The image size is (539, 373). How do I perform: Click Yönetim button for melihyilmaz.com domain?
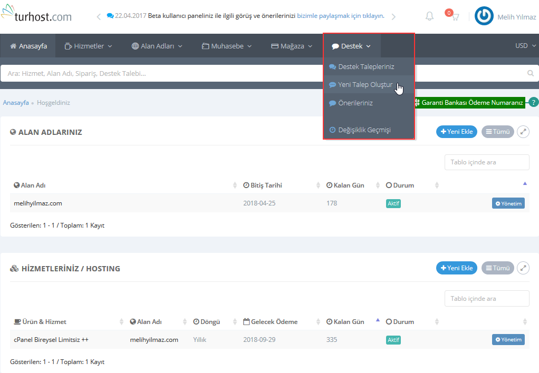tap(508, 203)
